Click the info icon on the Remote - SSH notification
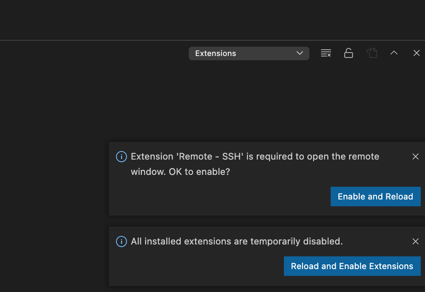The width and height of the screenshot is (425, 292). pyautogui.click(x=121, y=157)
